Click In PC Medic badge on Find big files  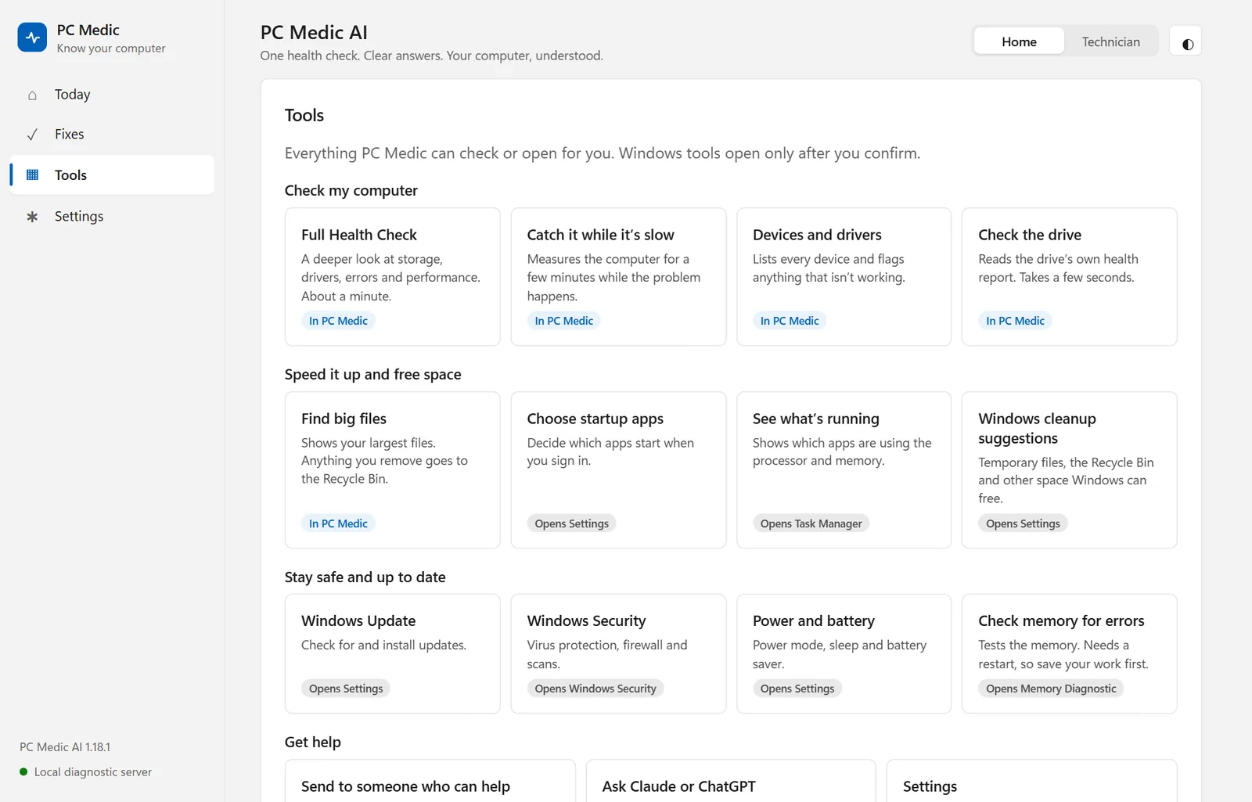pyautogui.click(x=338, y=523)
